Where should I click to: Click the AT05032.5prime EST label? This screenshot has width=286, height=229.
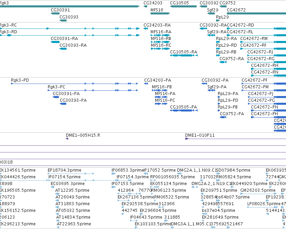point(73,211)
